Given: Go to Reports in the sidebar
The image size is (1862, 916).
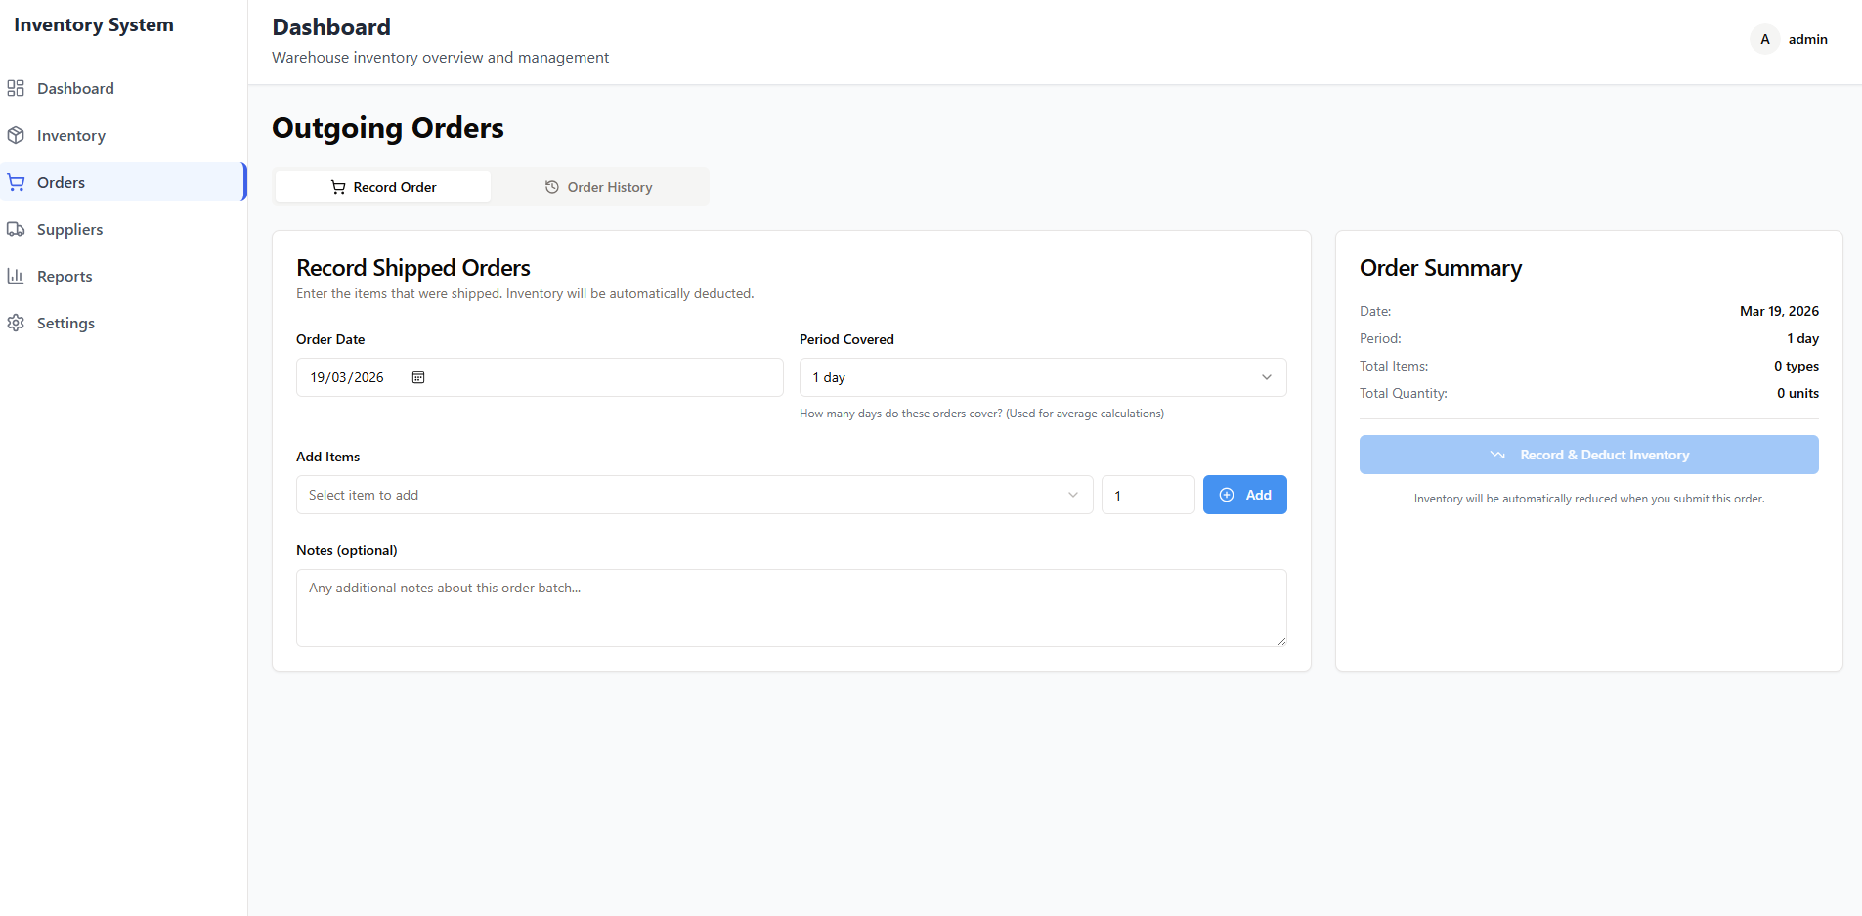Looking at the screenshot, I should (65, 276).
